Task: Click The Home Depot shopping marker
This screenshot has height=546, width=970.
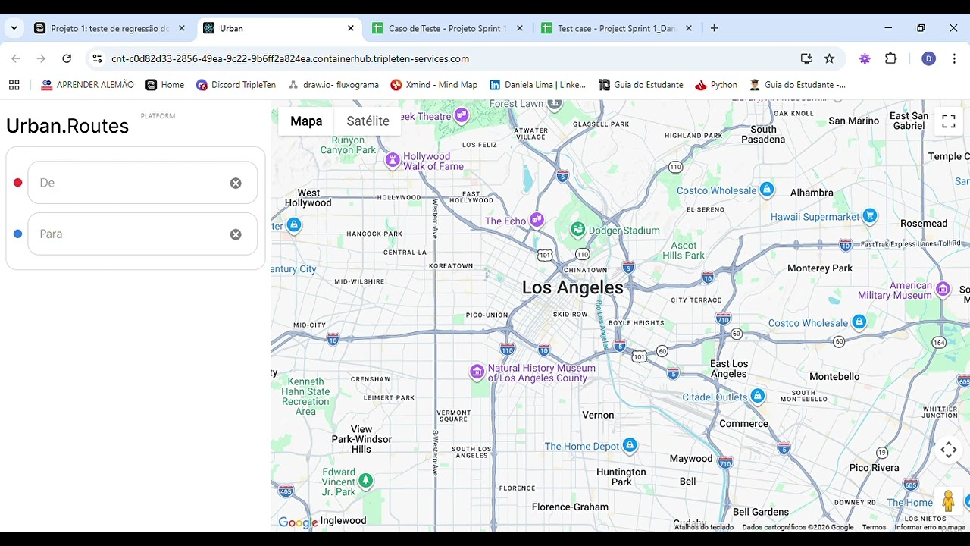Action: pos(630,445)
